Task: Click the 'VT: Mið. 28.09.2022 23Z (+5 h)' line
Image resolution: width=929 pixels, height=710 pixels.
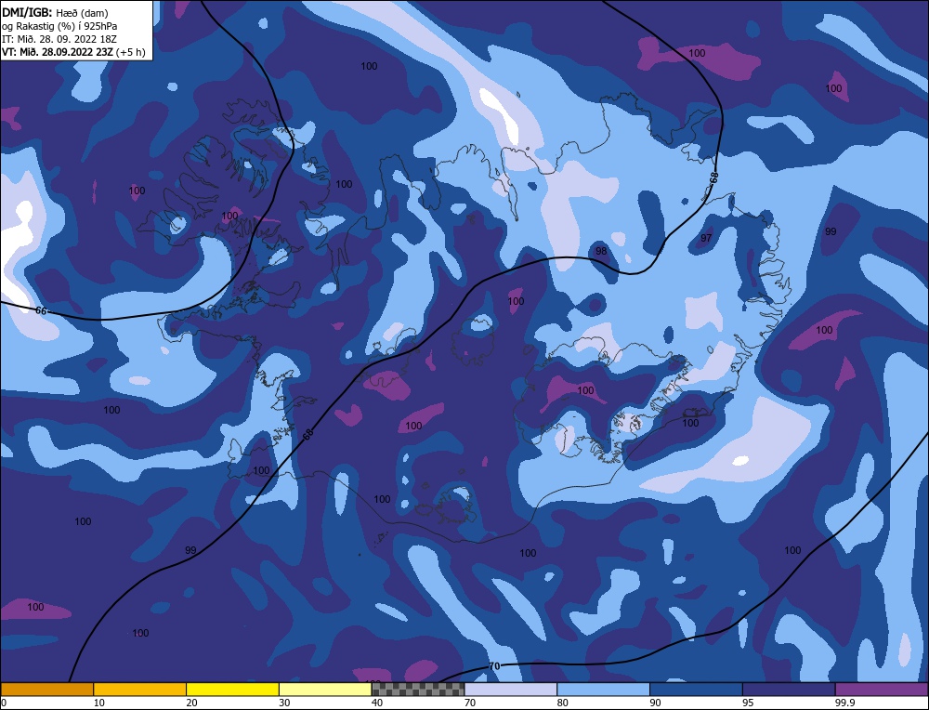Action: click(73, 52)
